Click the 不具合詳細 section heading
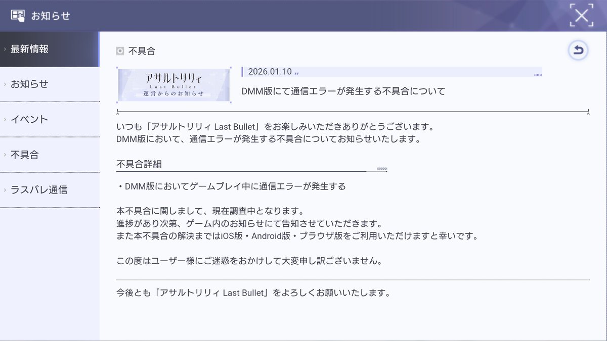The width and height of the screenshot is (607, 341). pos(140,164)
